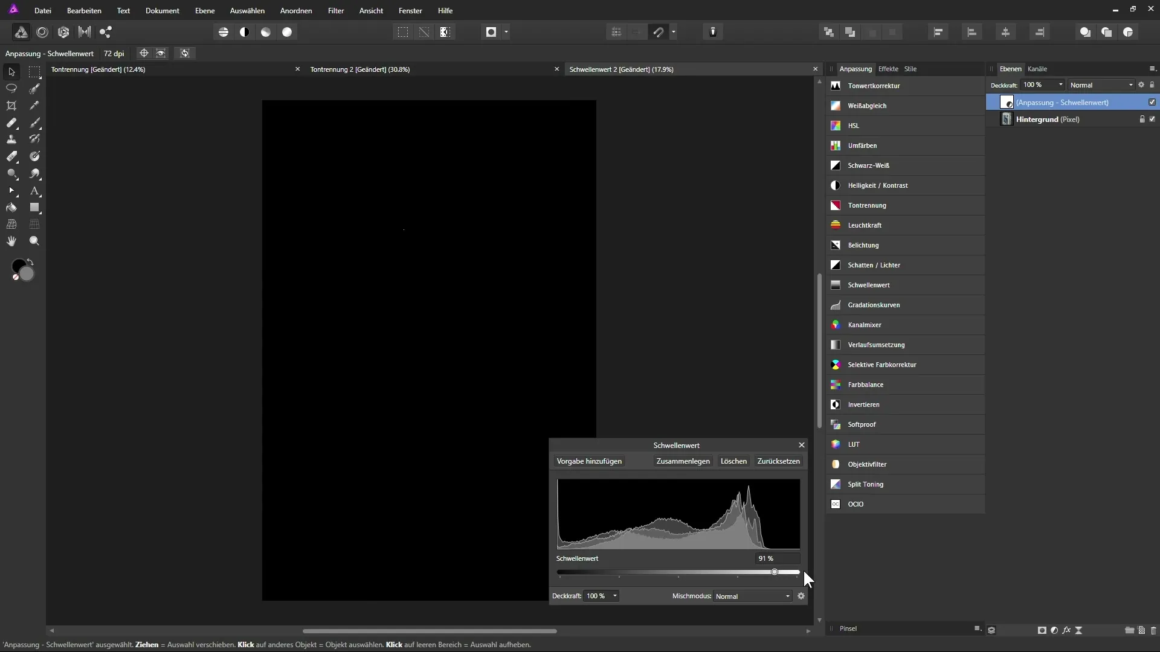Open Threshold dialog settings gear
The image size is (1160, 652).
801,596
